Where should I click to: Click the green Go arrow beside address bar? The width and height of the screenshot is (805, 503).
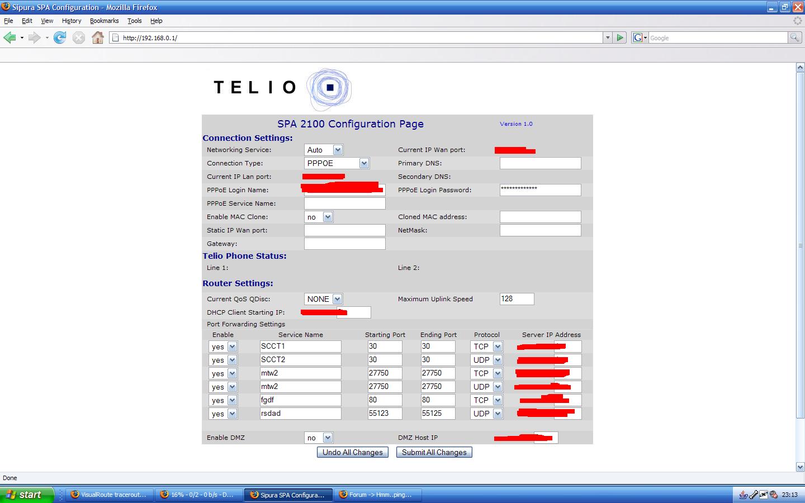(x=620, y=37)
